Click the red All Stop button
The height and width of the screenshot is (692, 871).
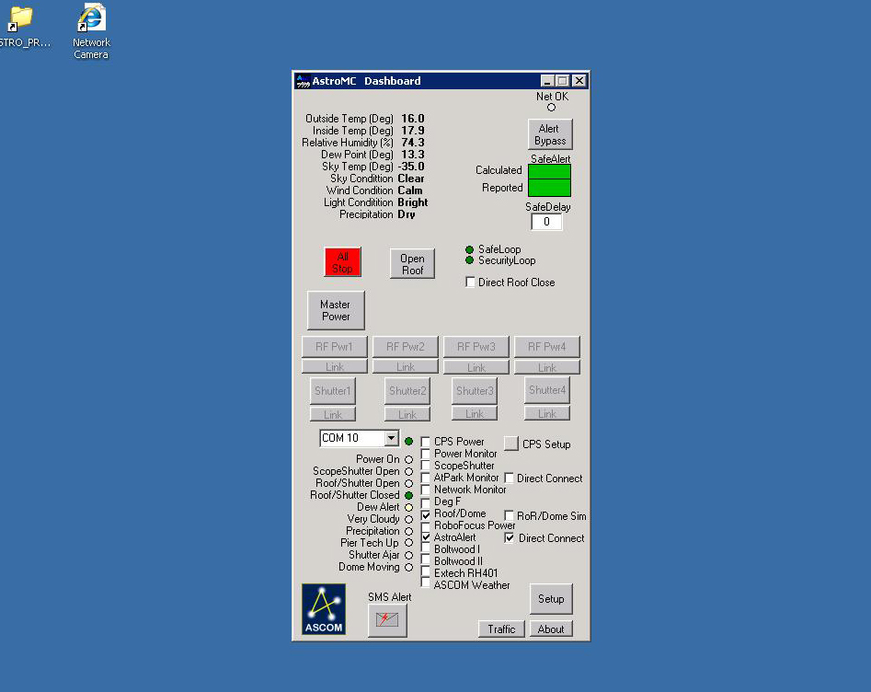point(343,262)
